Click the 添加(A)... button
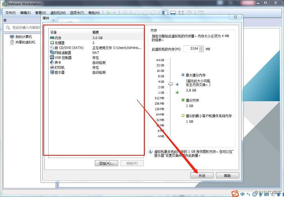Image resolution: width=284 pixels, height=197 pixels. tap(106, 163)
